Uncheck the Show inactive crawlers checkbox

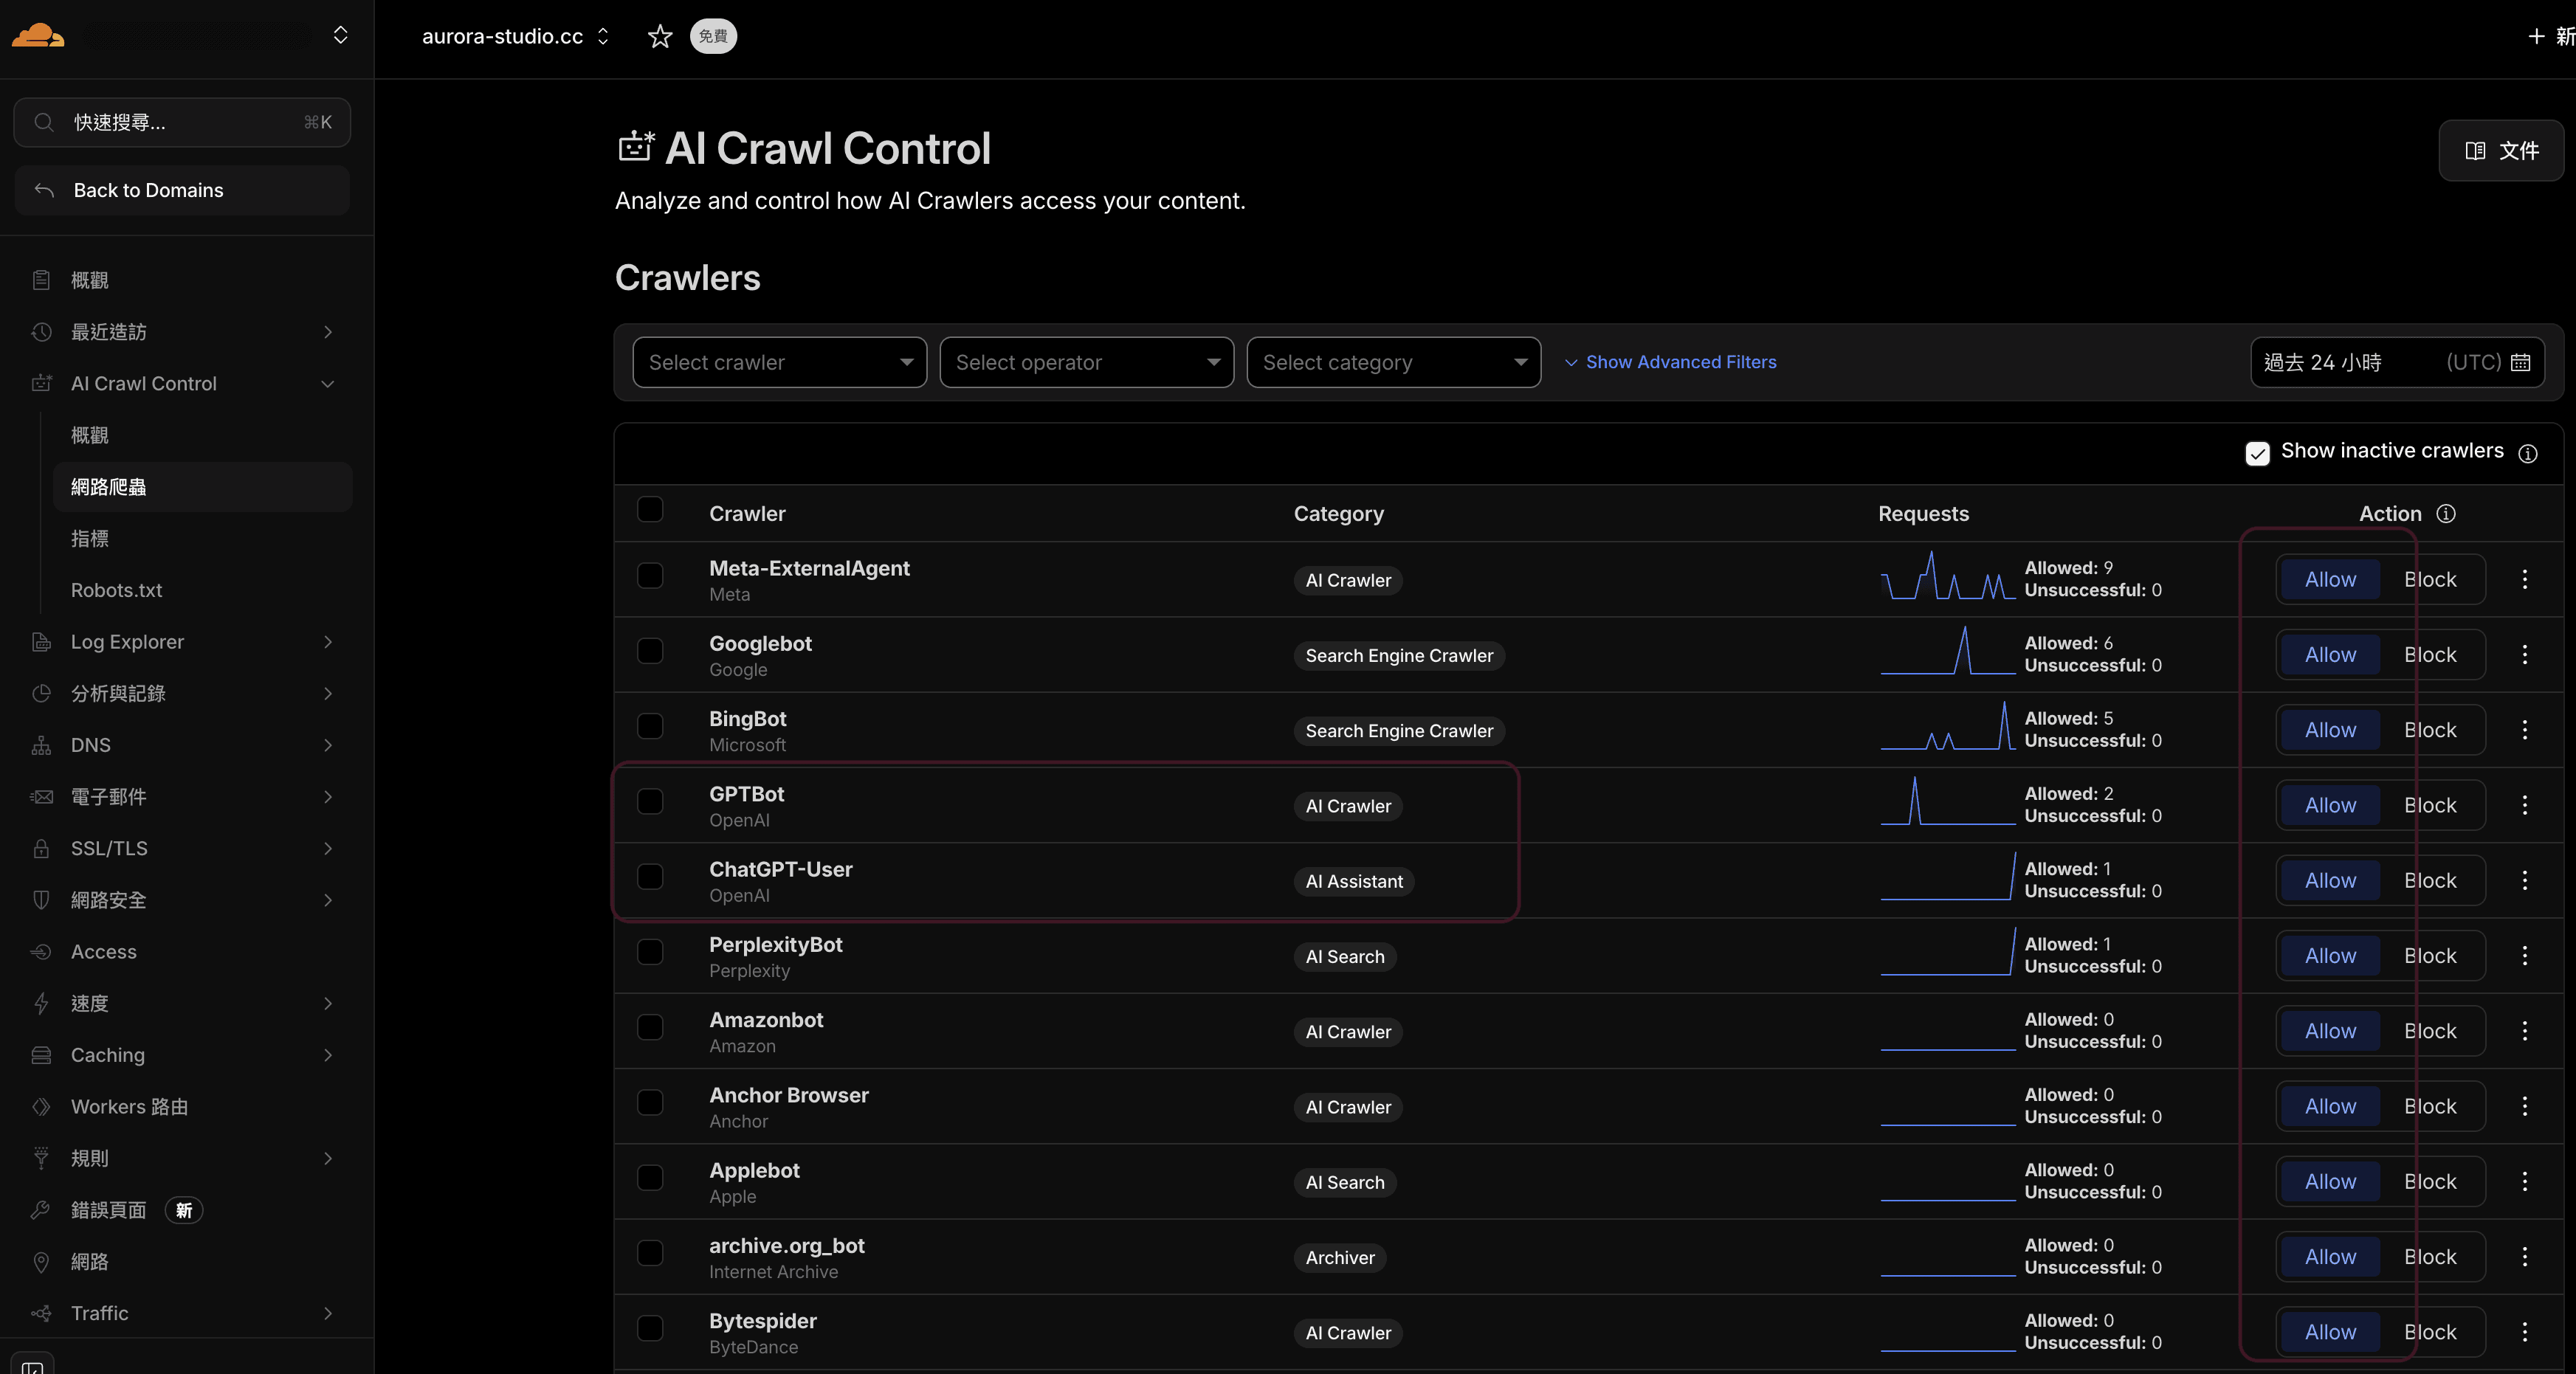2257,453
